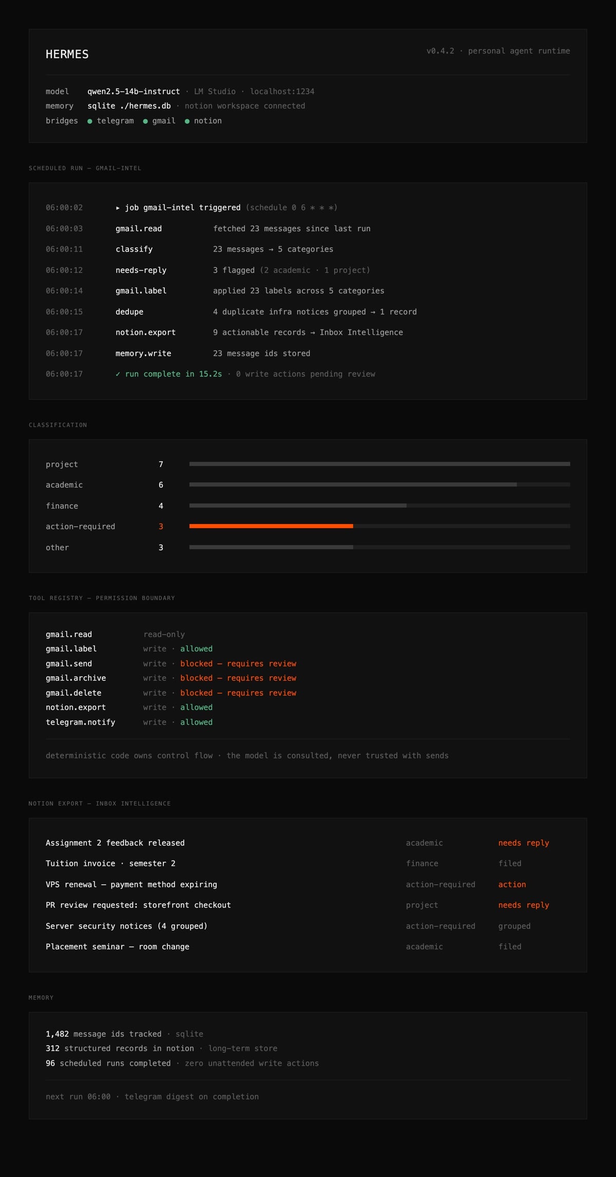The width and height of the screenshot is (616, 1177).
Task: Click the 06:00:03 gmail.read log entry
Action: coord(308,229)
